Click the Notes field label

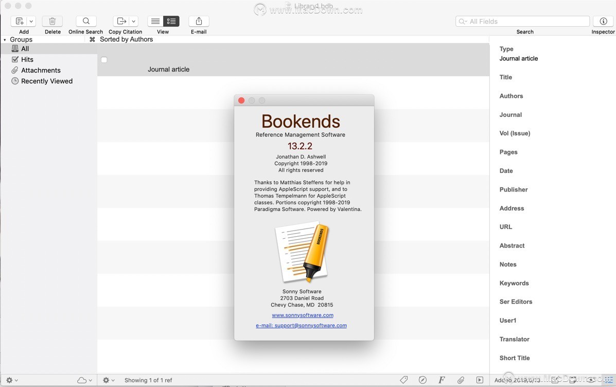pyautogui.click(x=508, y=265)
